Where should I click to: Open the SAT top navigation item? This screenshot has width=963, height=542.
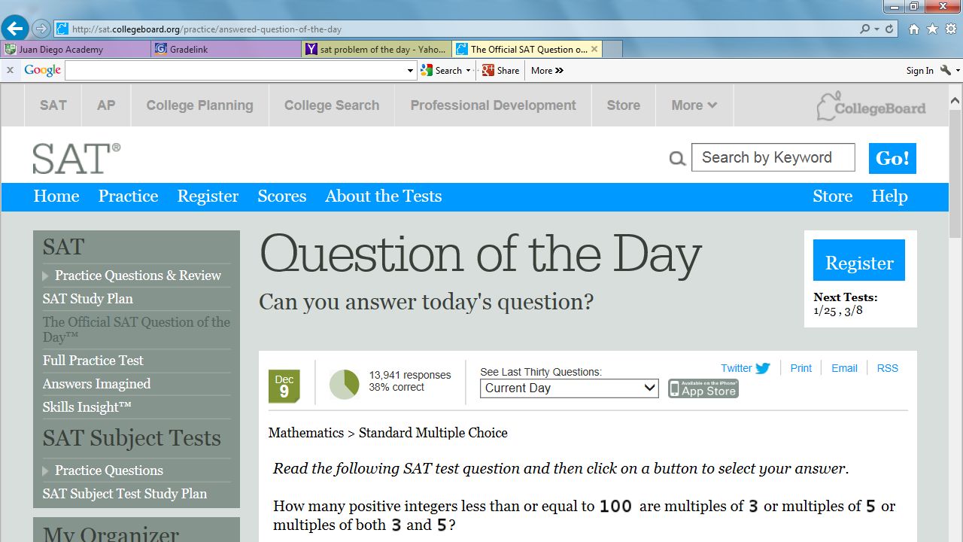(x=53, y=105)
